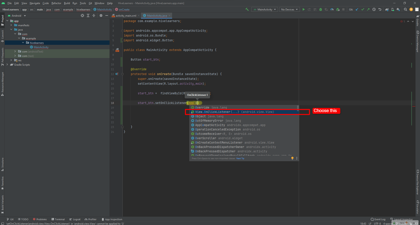Show Git history clock icon
The width and height of the screenshot is (420, 225).
point(374,10)
